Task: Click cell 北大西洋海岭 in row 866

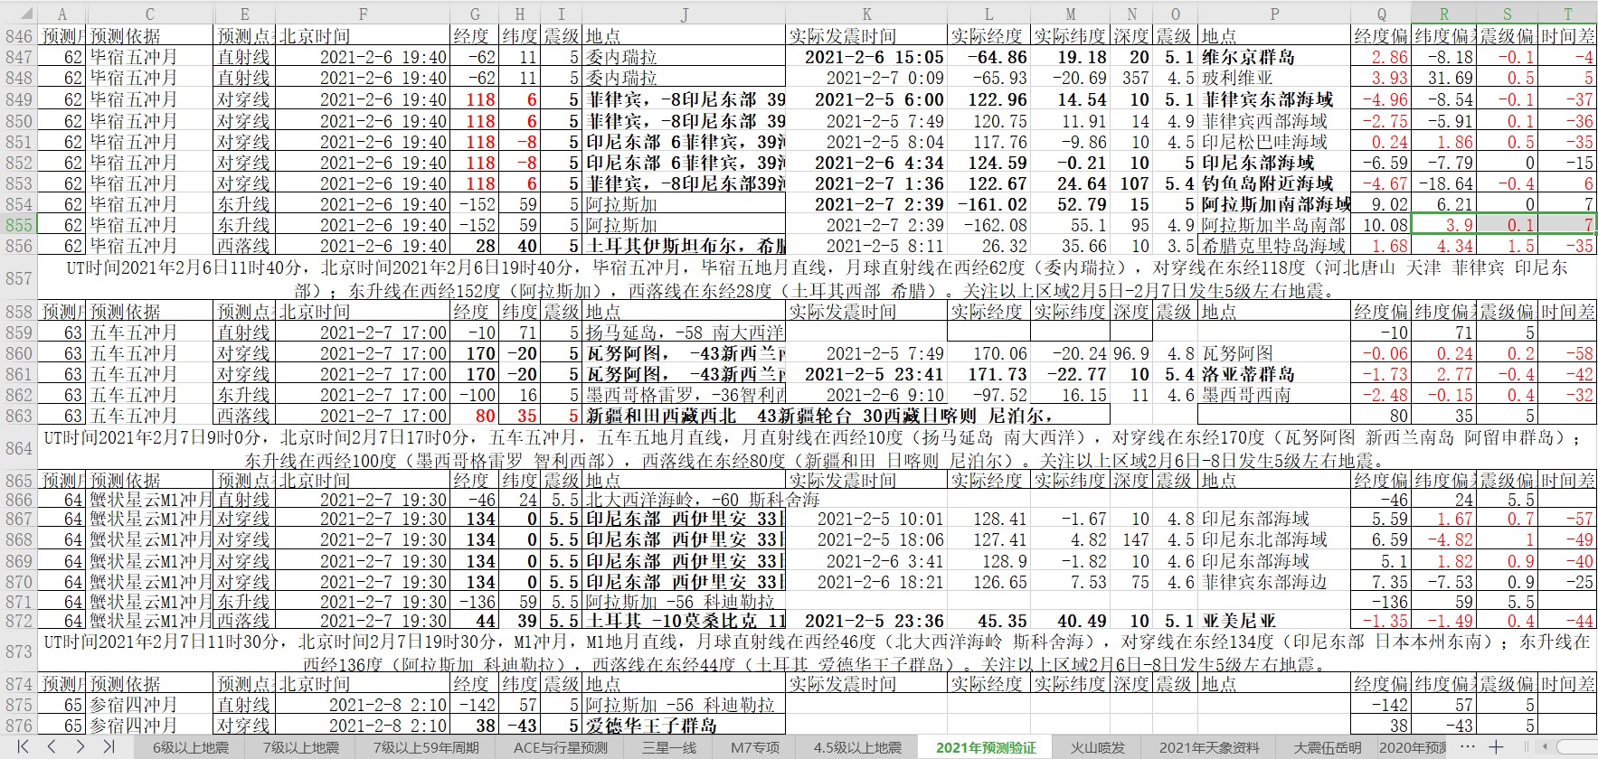Action: point(685,500)
